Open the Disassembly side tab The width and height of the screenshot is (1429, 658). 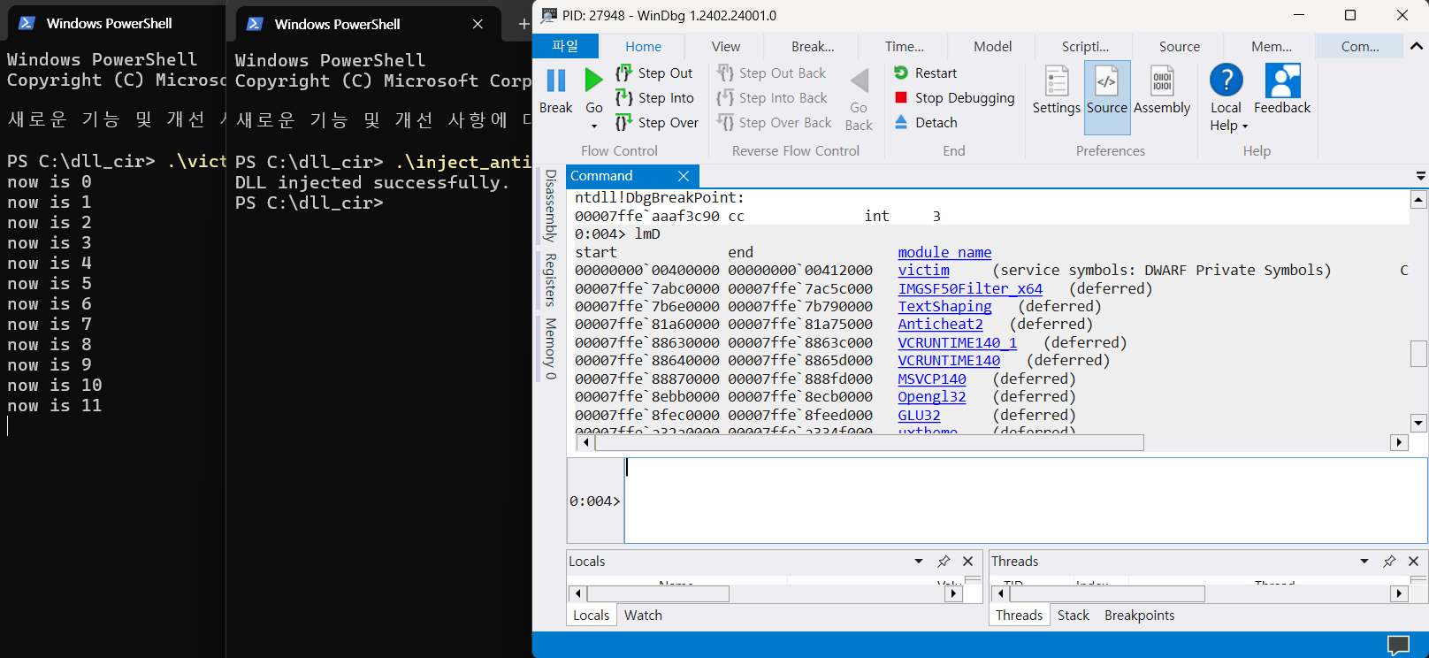pyautogui.click(x=550, y=206)
